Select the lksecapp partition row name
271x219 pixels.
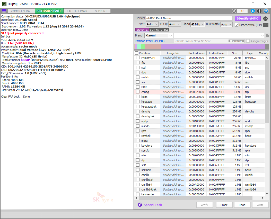click(x=146, y=102)
